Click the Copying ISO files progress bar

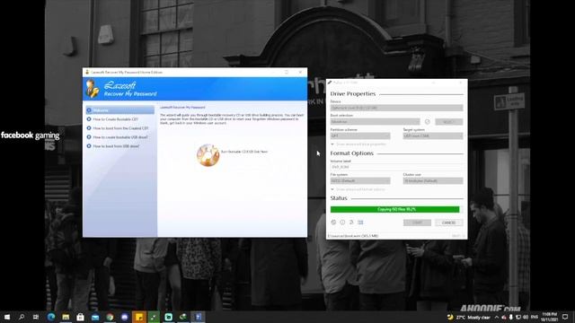tap(396, 209)
